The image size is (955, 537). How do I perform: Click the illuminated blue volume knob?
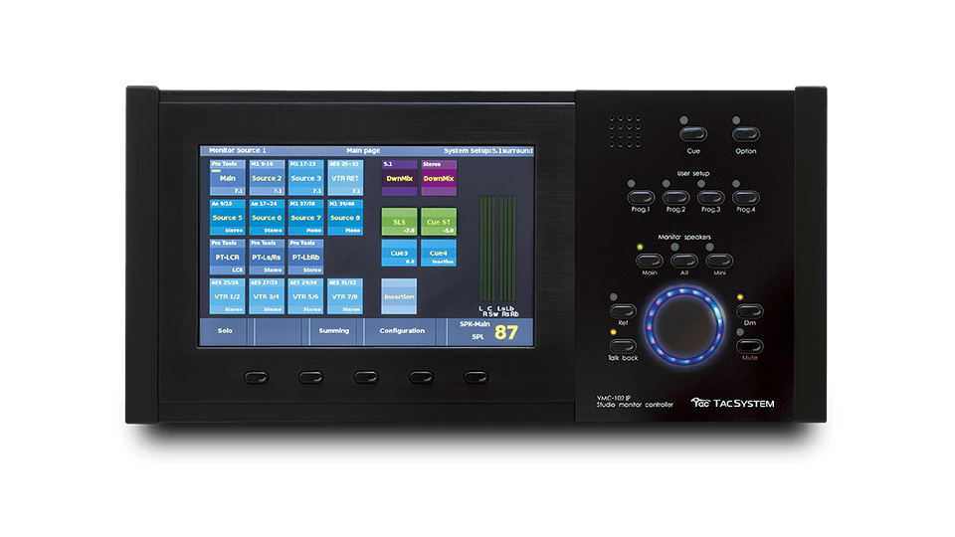click(x=685, y=326)
